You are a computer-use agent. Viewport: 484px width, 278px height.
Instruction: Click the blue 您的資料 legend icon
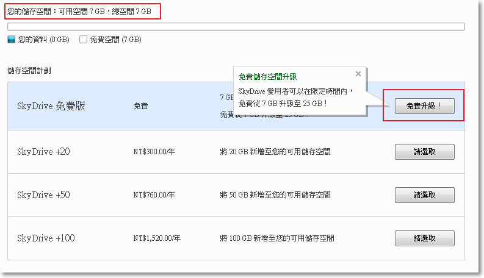[x=11, y=40]
